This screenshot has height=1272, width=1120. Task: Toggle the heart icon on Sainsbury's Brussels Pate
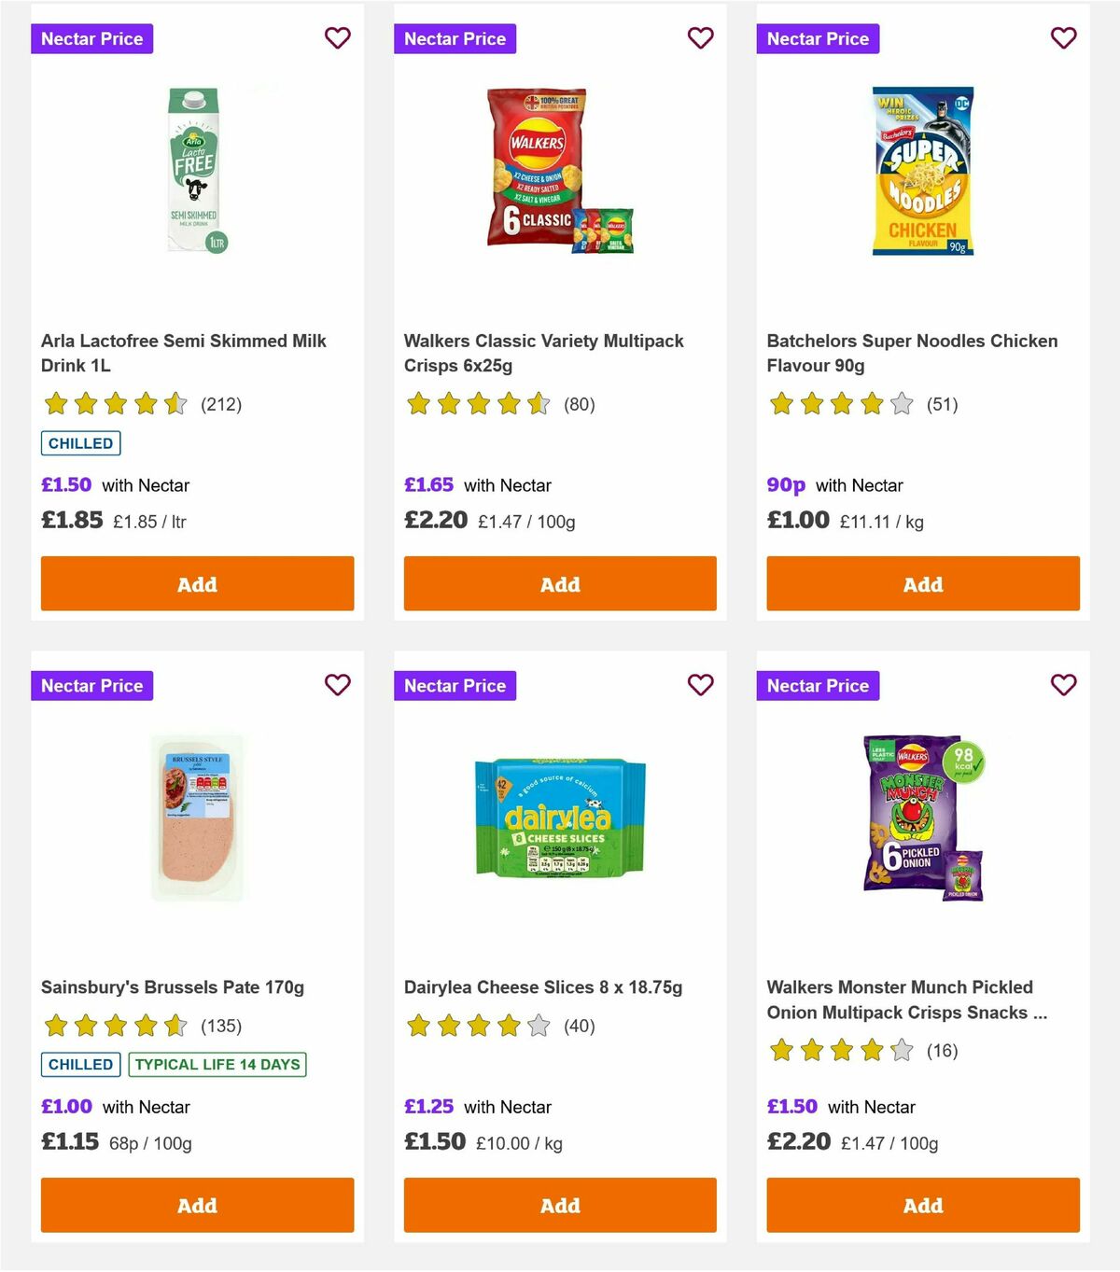click(338, 685)
